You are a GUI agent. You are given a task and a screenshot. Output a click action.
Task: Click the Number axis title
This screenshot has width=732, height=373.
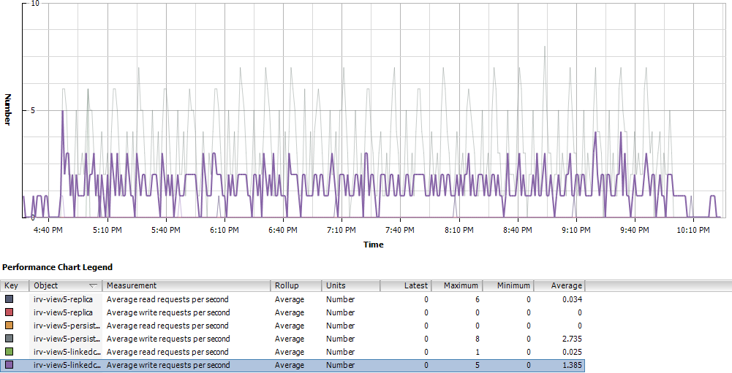pyautogui.click(x=7, y=109)
